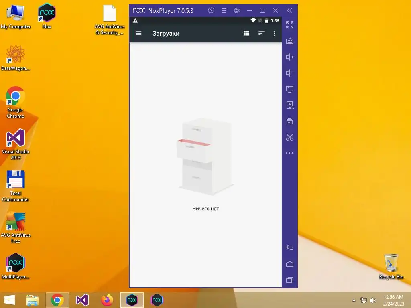Select MultiPlayer Nox desktop shortcut
The image size is (411, 308).
pyautogui.click(x=16, y=266)
